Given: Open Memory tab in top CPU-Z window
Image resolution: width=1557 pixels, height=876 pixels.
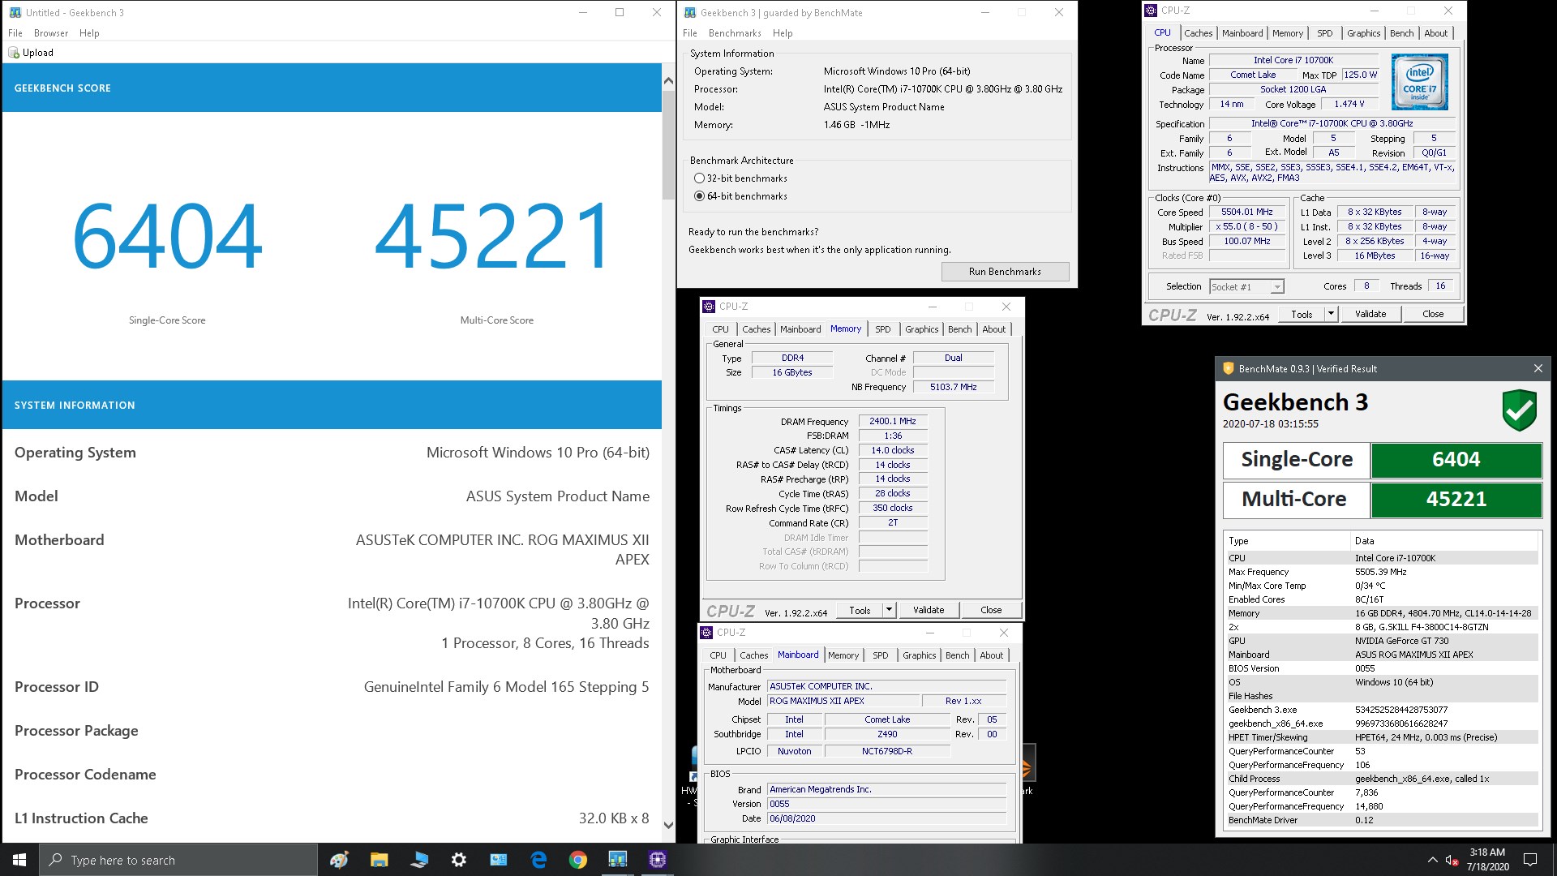Looking at the screenshot, I should tap(1287, 33).
